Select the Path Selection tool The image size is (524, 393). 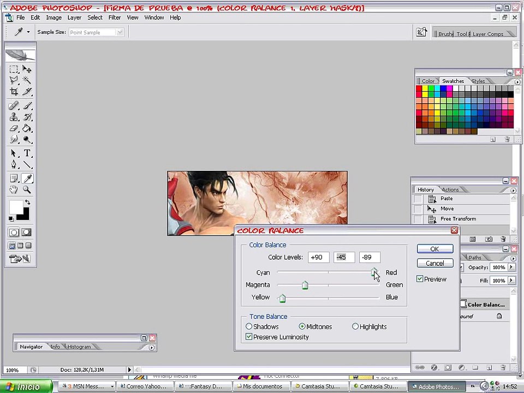pyautogui.click(x=14, y=153)
